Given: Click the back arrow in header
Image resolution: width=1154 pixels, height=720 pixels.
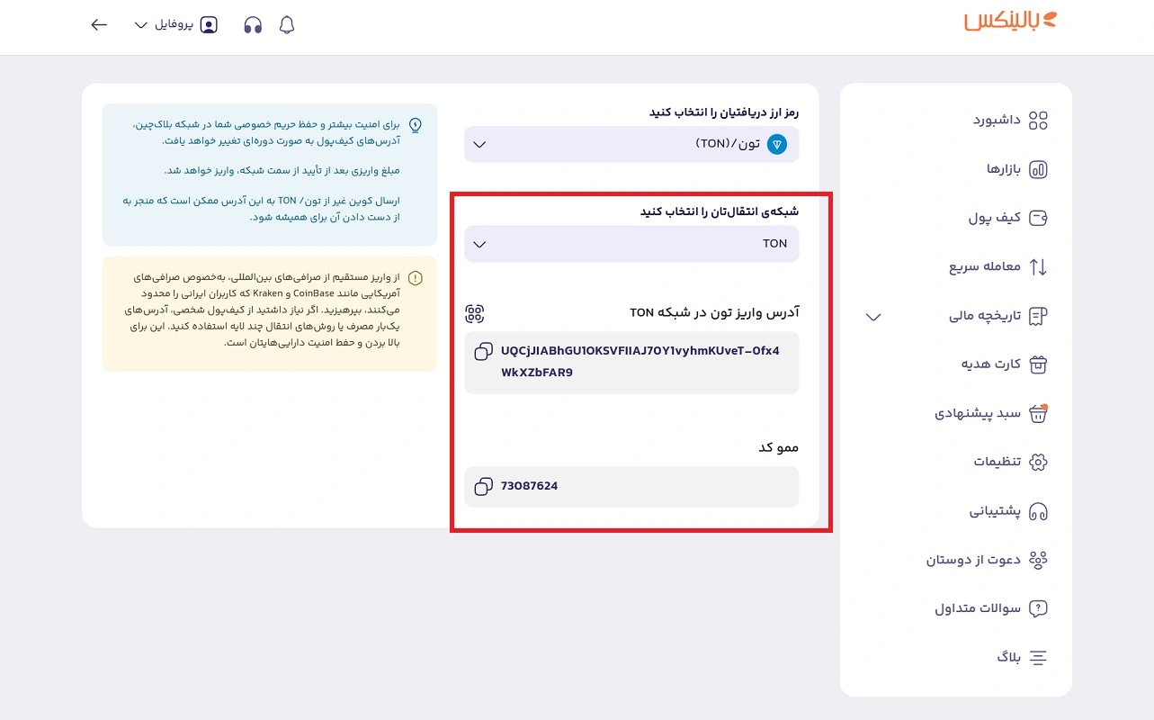Looking at the screenshot, I should 99,25.
